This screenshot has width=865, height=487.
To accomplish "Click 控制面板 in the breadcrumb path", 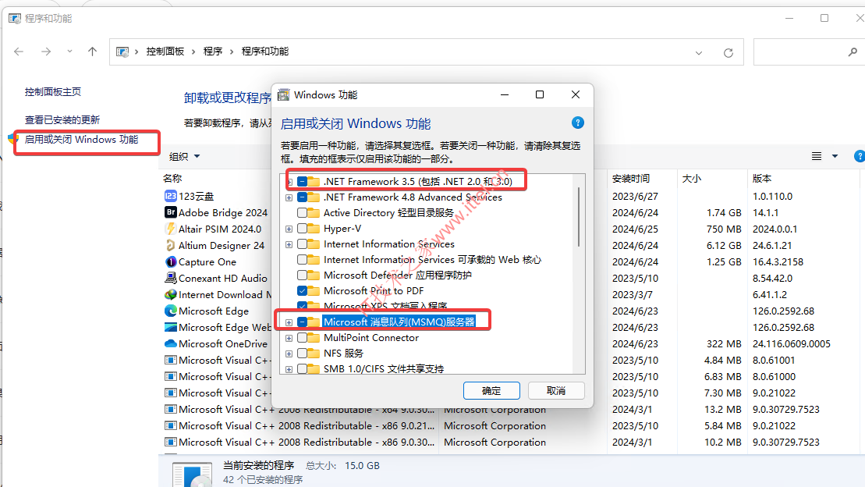I will (165, 52).
